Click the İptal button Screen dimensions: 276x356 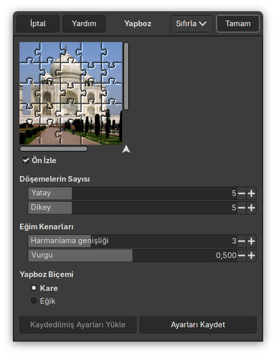point(38,24)
